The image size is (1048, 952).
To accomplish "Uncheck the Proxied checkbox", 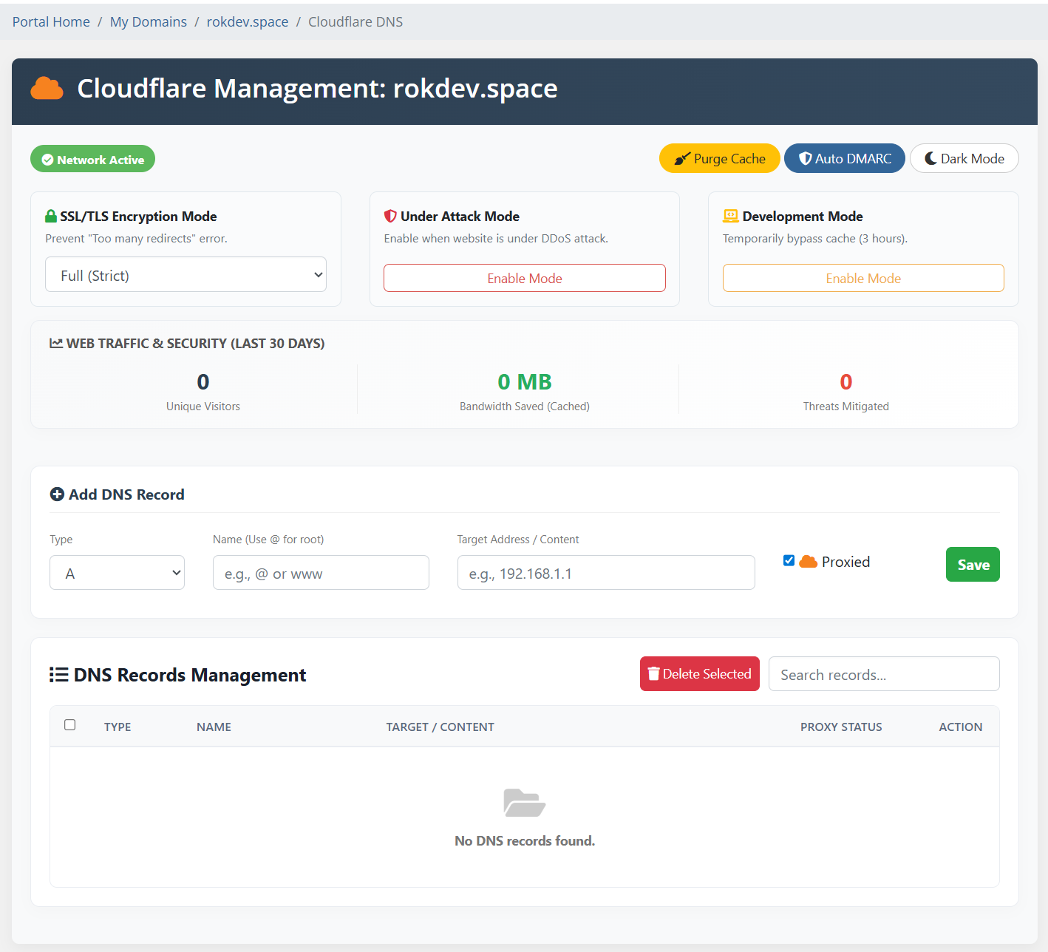I will coord(789,560).
